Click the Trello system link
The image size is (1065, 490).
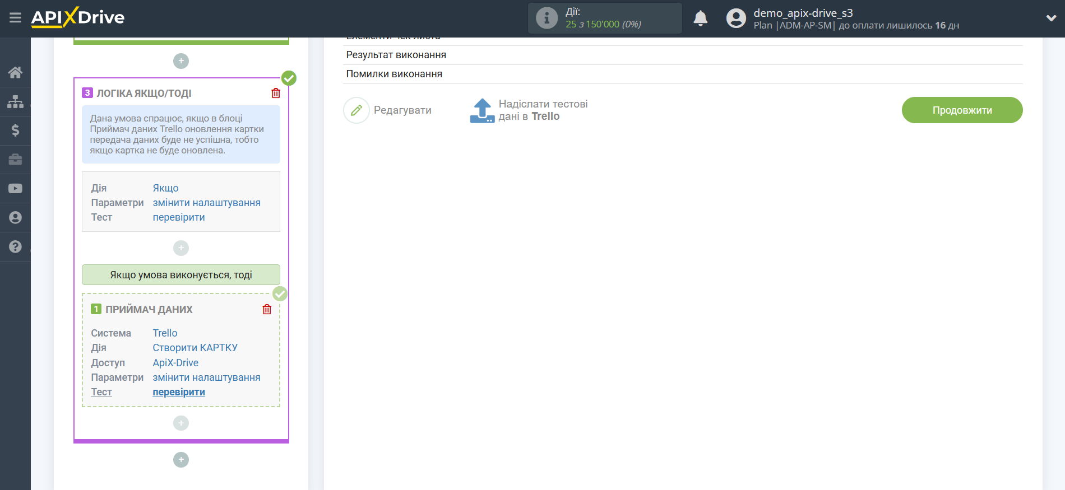(x=165, y=333)
